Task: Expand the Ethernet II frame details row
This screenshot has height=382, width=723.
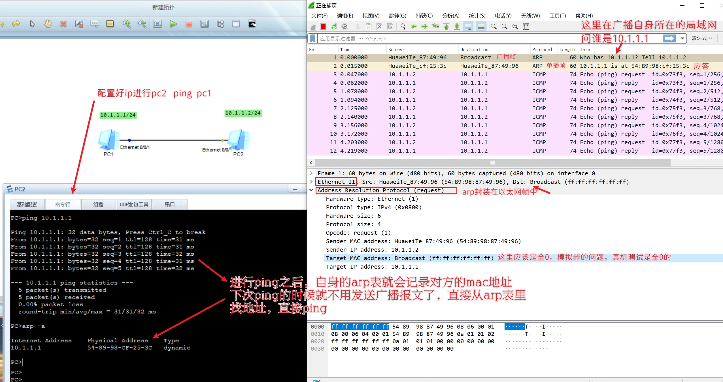Action: pyautogui.click(x=316, y=182)
